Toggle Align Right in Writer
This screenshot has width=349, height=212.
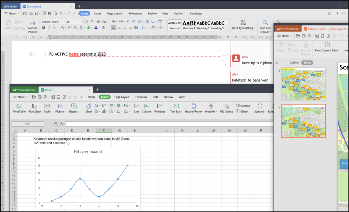point(125,27)
